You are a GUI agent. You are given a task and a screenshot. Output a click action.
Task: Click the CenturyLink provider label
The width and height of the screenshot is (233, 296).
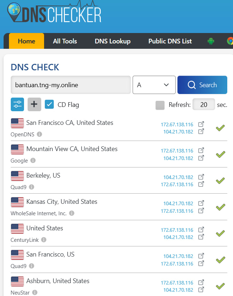pyautogui.click(x=24, y=240)
